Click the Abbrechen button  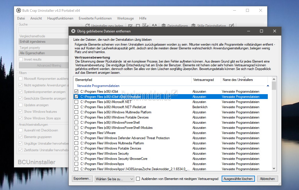[267, 179]
